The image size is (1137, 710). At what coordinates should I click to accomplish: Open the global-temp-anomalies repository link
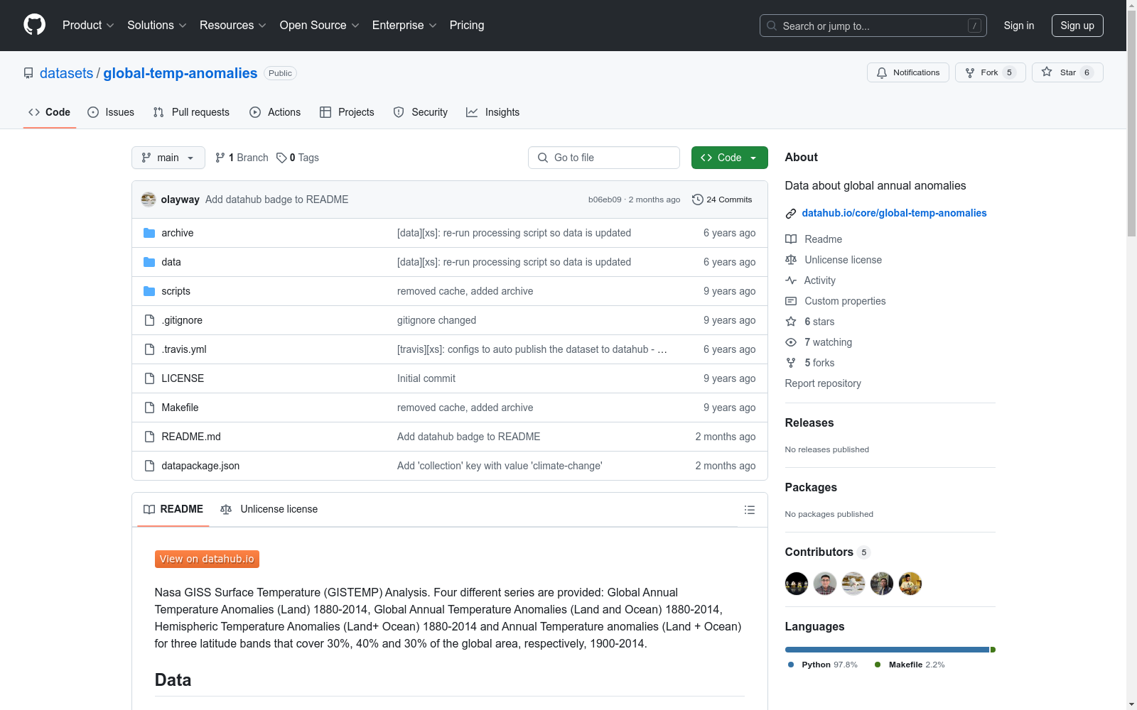tap(180, 73)
